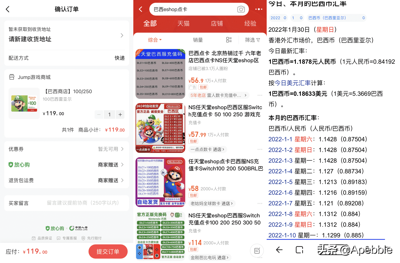The width and height of the screenshot is (400, 263).
Task: Open more options for ¥57.99 listing
Action: [x=260, y=149]
